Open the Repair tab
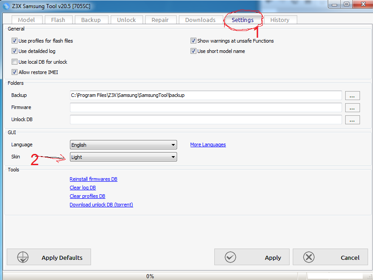The height and width of the screenshot is (280, 373). pos(160,20)
